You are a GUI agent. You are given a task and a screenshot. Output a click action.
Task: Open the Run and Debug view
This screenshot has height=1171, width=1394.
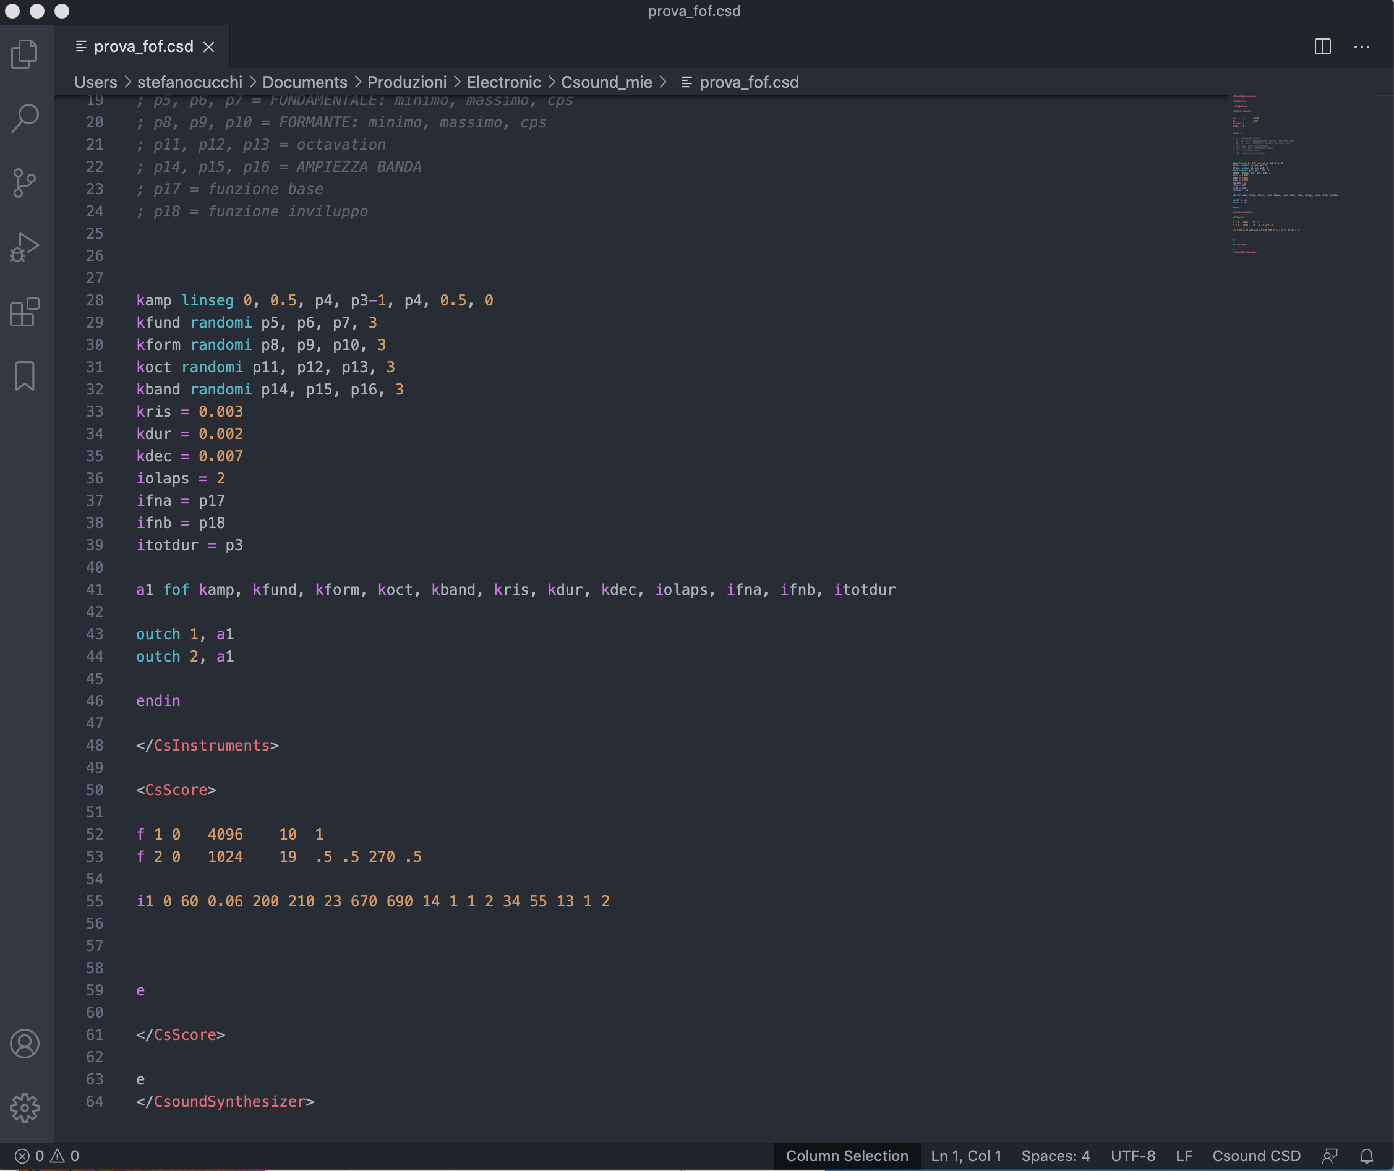pos(25,247)
